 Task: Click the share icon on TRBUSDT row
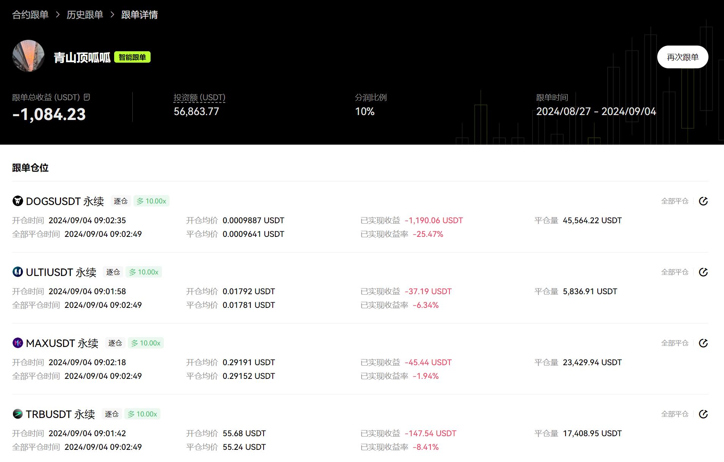[x=703, y=414]
